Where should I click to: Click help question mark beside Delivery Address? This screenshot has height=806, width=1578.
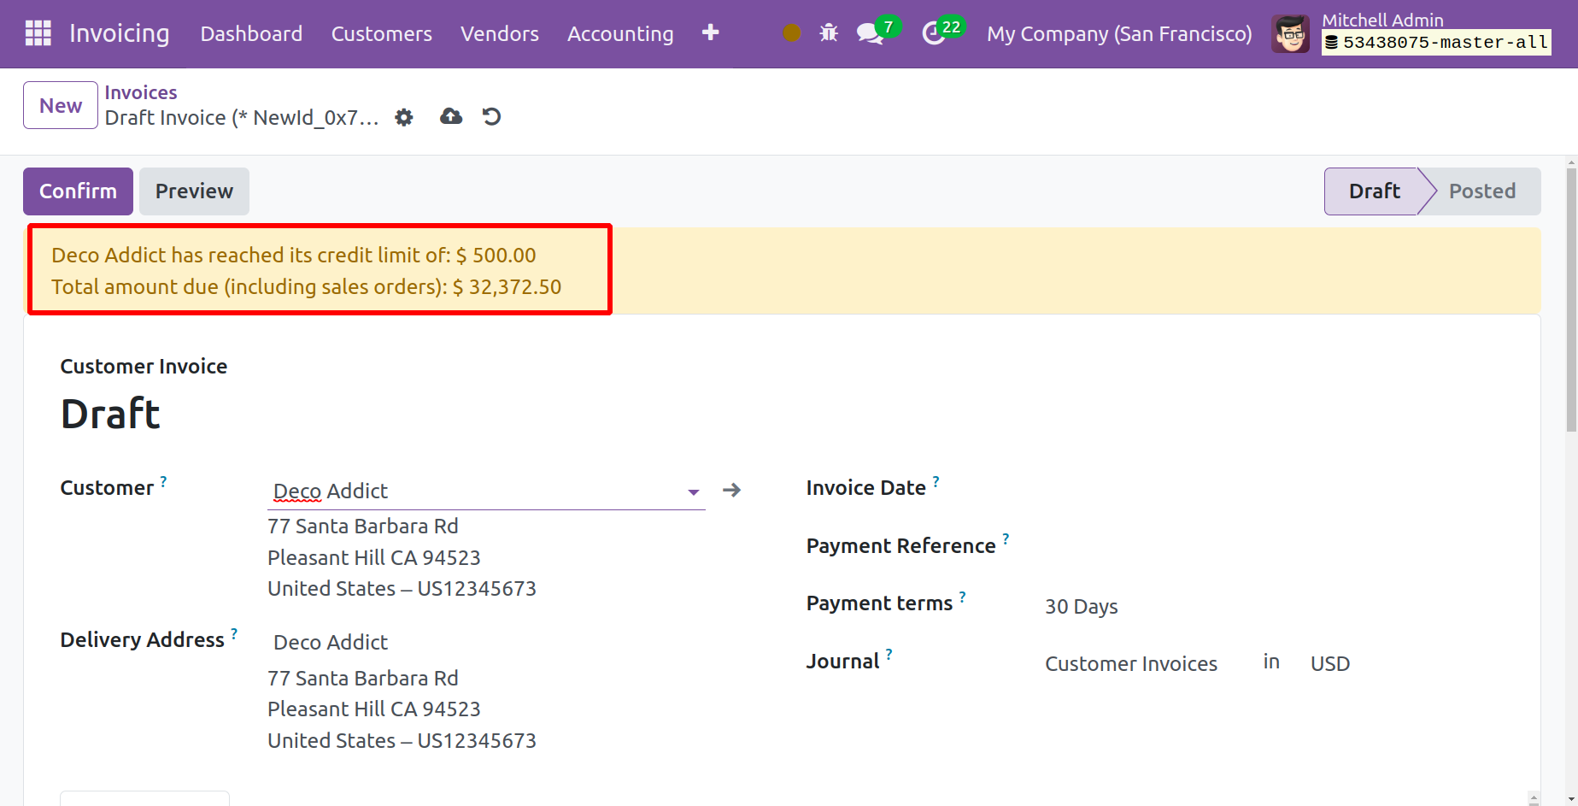click(234, 633)
